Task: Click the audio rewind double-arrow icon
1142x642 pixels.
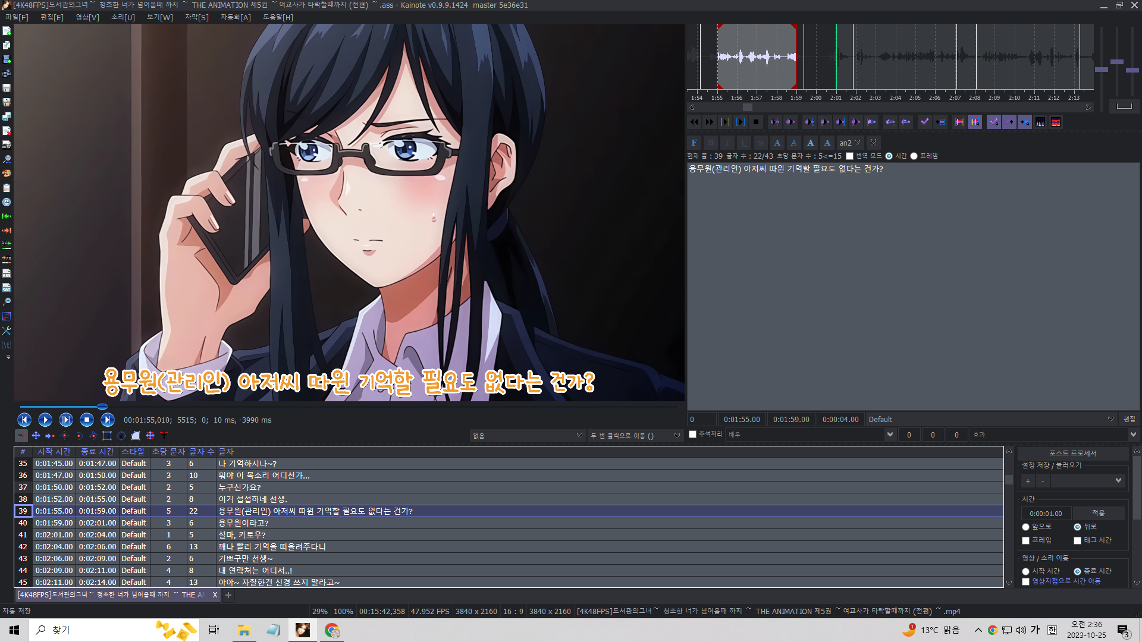Action: [694, 122]
